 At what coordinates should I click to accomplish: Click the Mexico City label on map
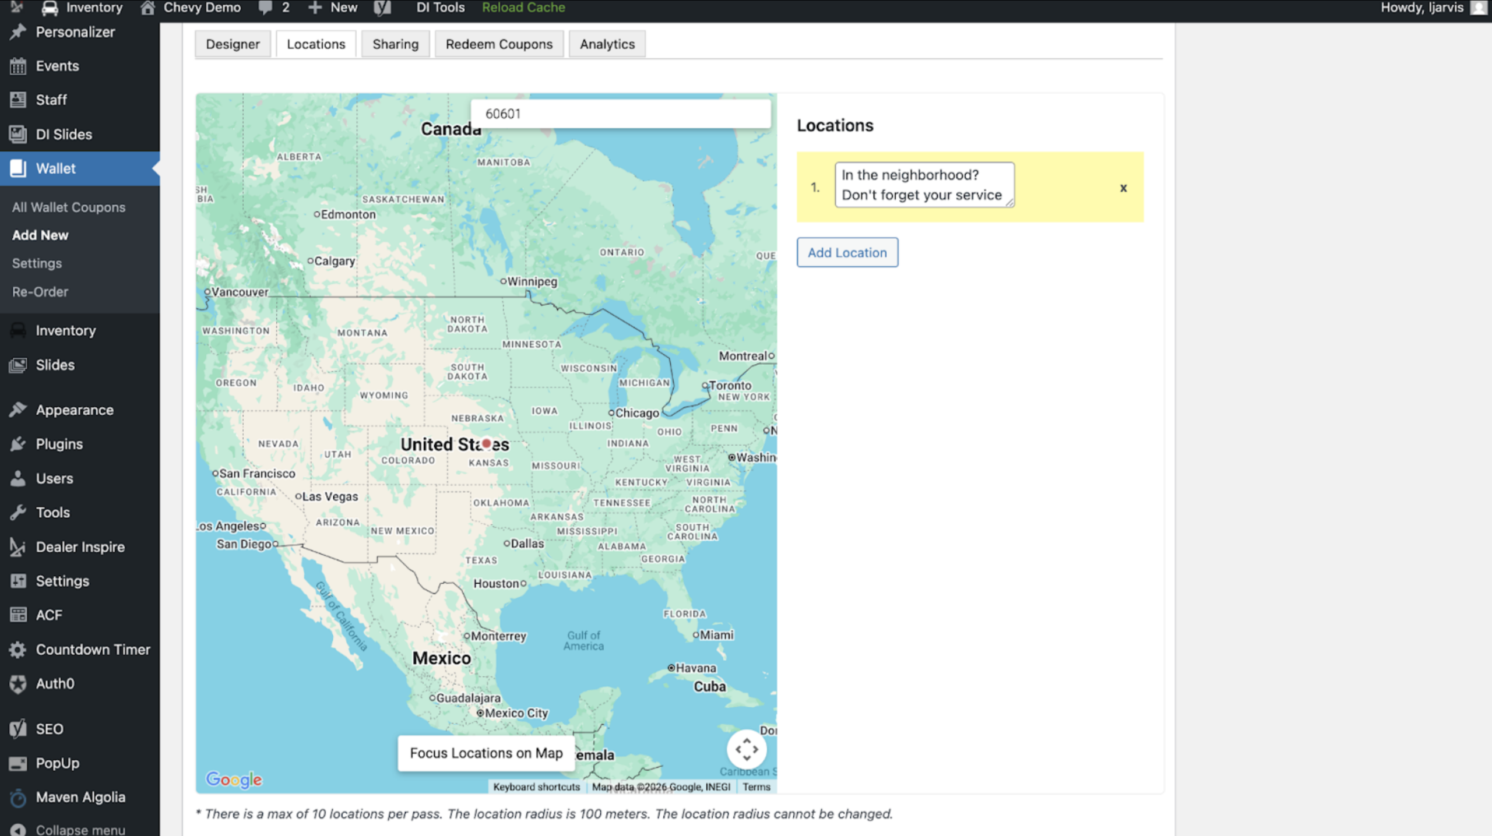[x=516, y=713]
